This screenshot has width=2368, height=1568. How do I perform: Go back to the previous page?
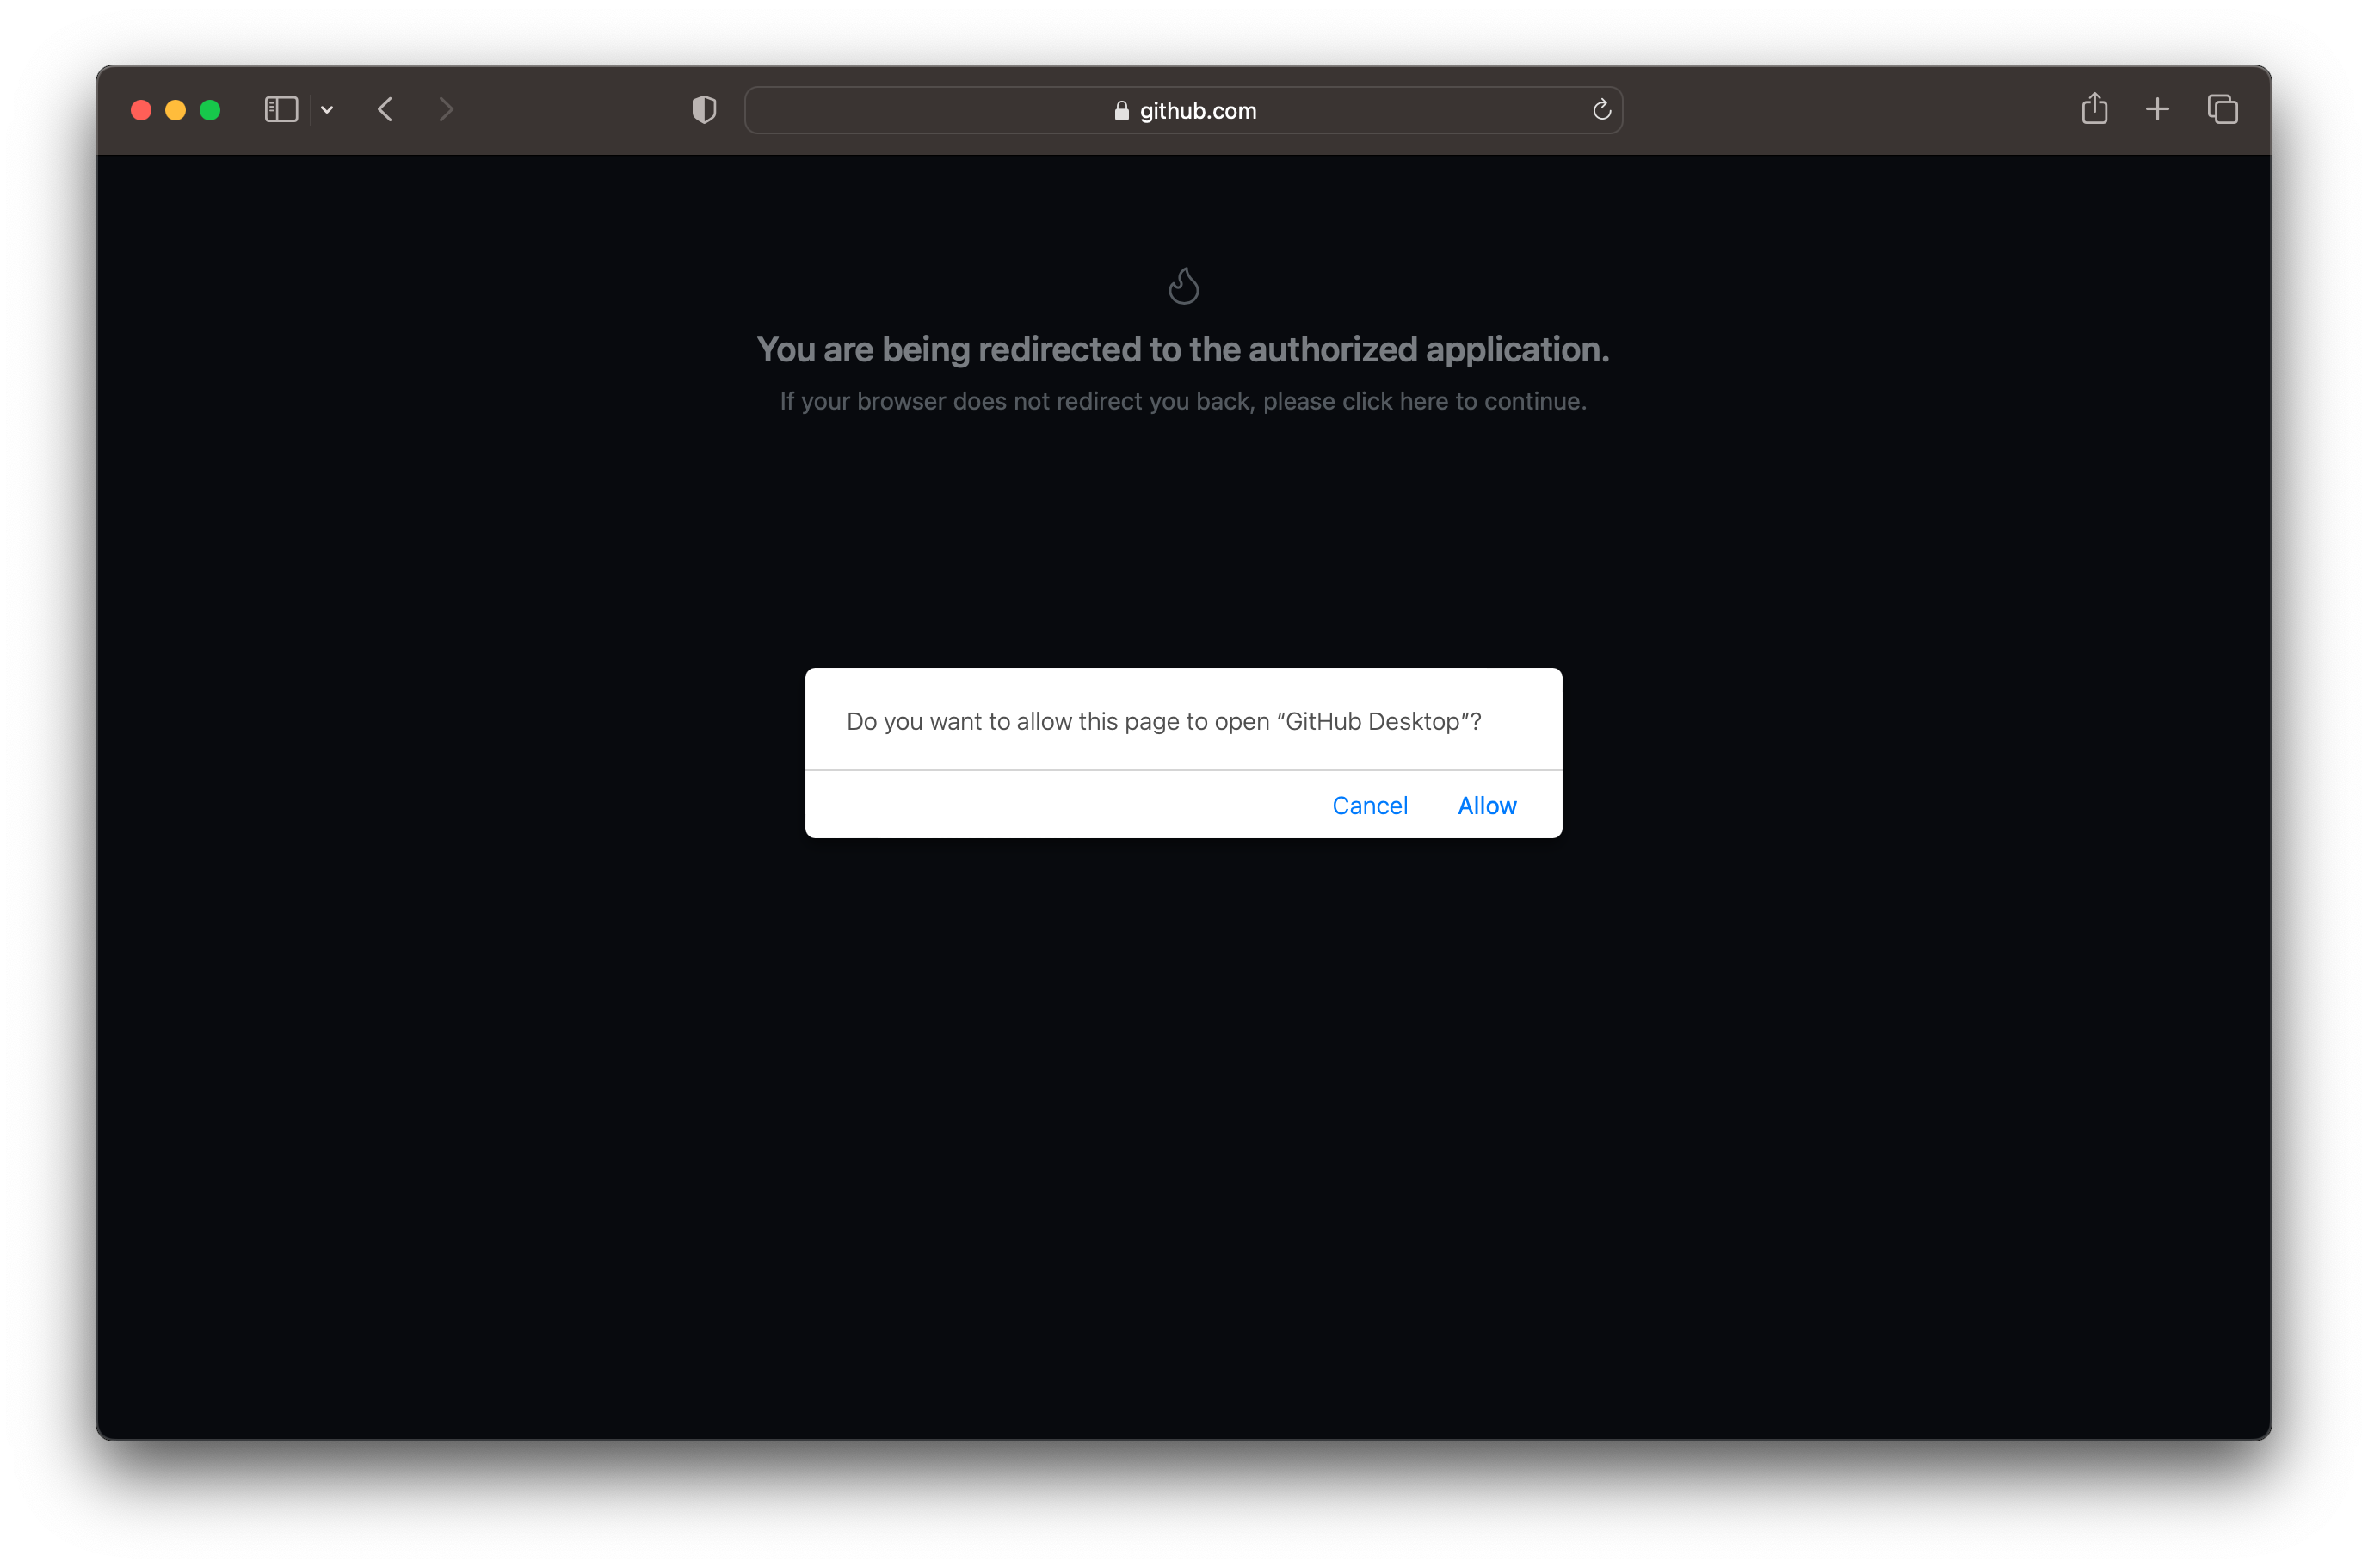pos(385,110)
